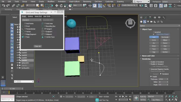The height and width of the screenshot is (102, 181).
Task: Click the Mirror tool icon
Action: coord(141,6)
